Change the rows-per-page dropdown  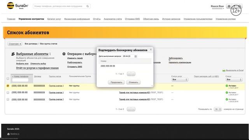point(217,109)
